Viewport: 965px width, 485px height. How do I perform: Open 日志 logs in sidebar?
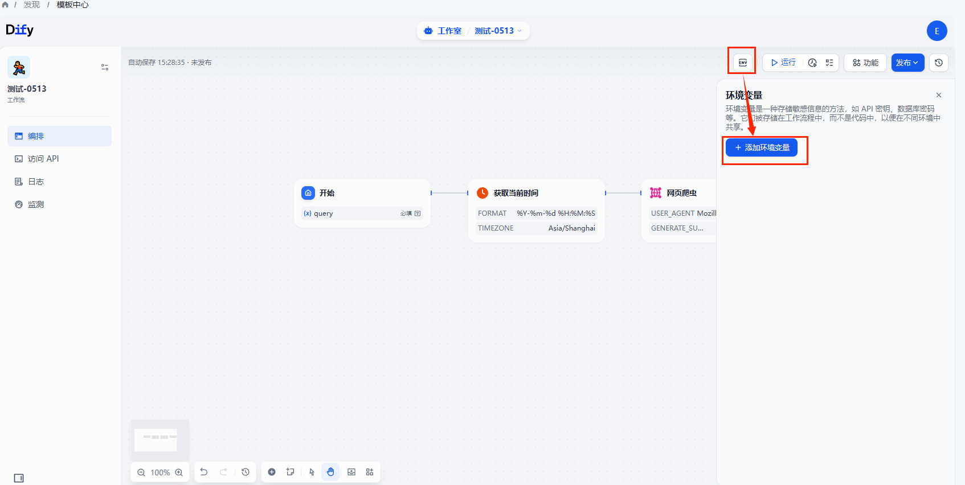(36, 182)
